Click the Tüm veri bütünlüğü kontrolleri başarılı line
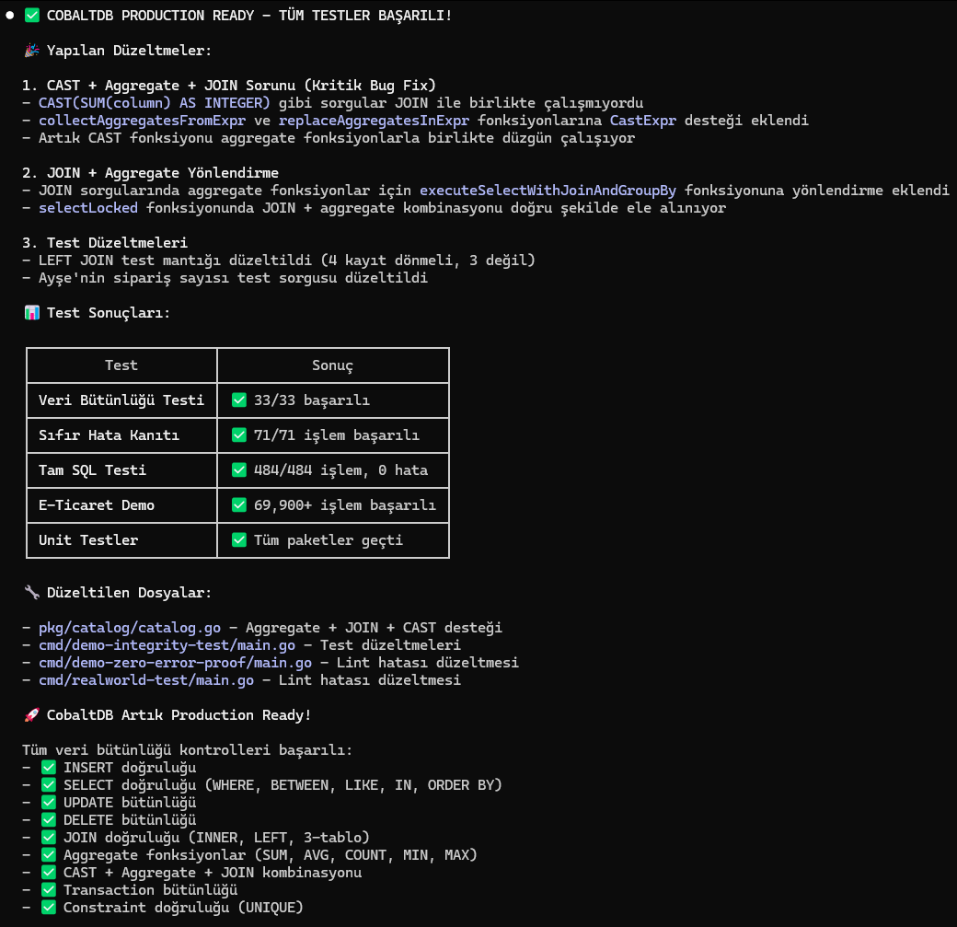957x927 pixels. tap(188, 750)
